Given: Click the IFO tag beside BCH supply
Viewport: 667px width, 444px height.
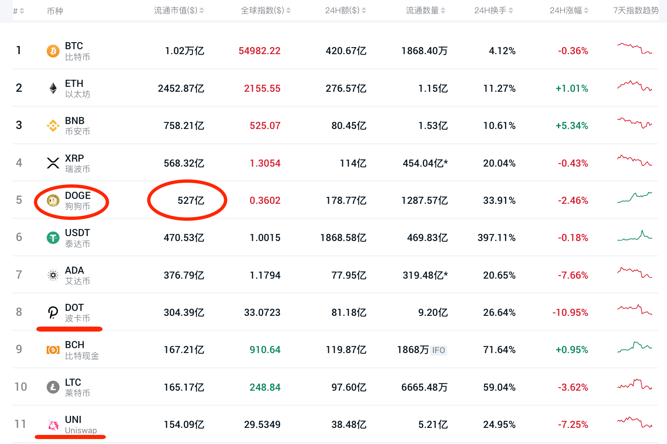Looking at the screenshot, I should tap(438, 351).
